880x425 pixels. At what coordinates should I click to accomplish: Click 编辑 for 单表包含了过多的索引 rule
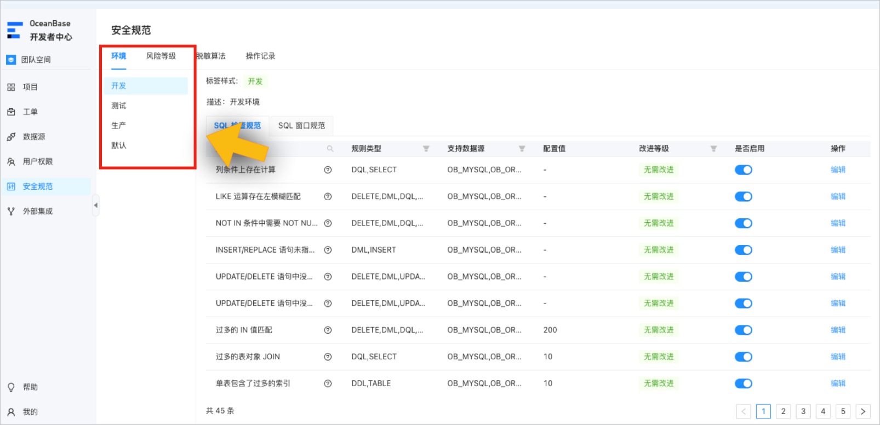click(x=838, y=383)
